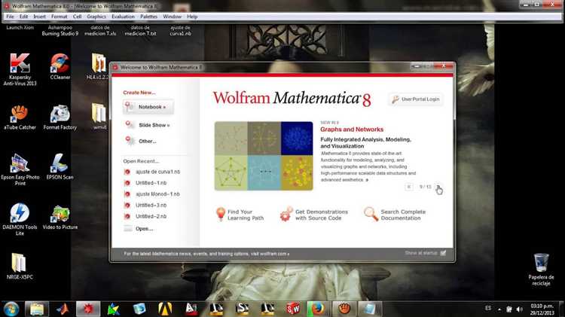
Task: Click the magnifier Documentation icon
Action: click(x=371, y=214)
